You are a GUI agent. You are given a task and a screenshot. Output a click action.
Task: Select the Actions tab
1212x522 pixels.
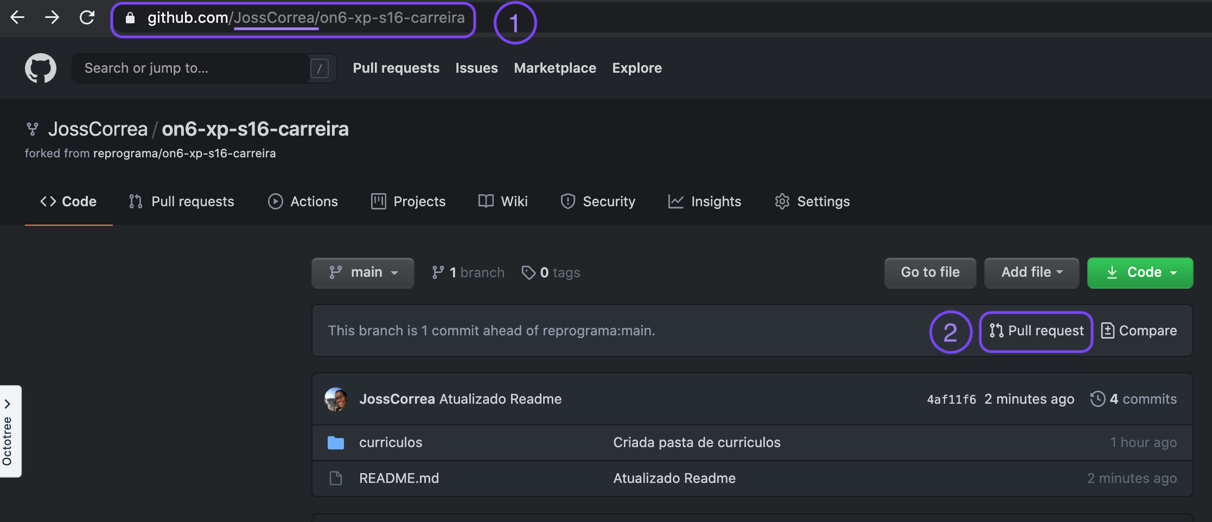pos(303,201)
